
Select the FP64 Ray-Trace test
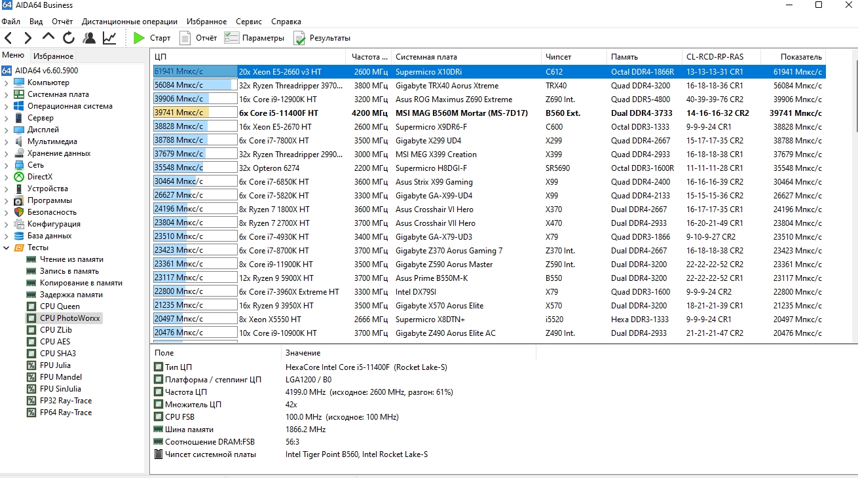pyautogui.click(x=65, y=413)
